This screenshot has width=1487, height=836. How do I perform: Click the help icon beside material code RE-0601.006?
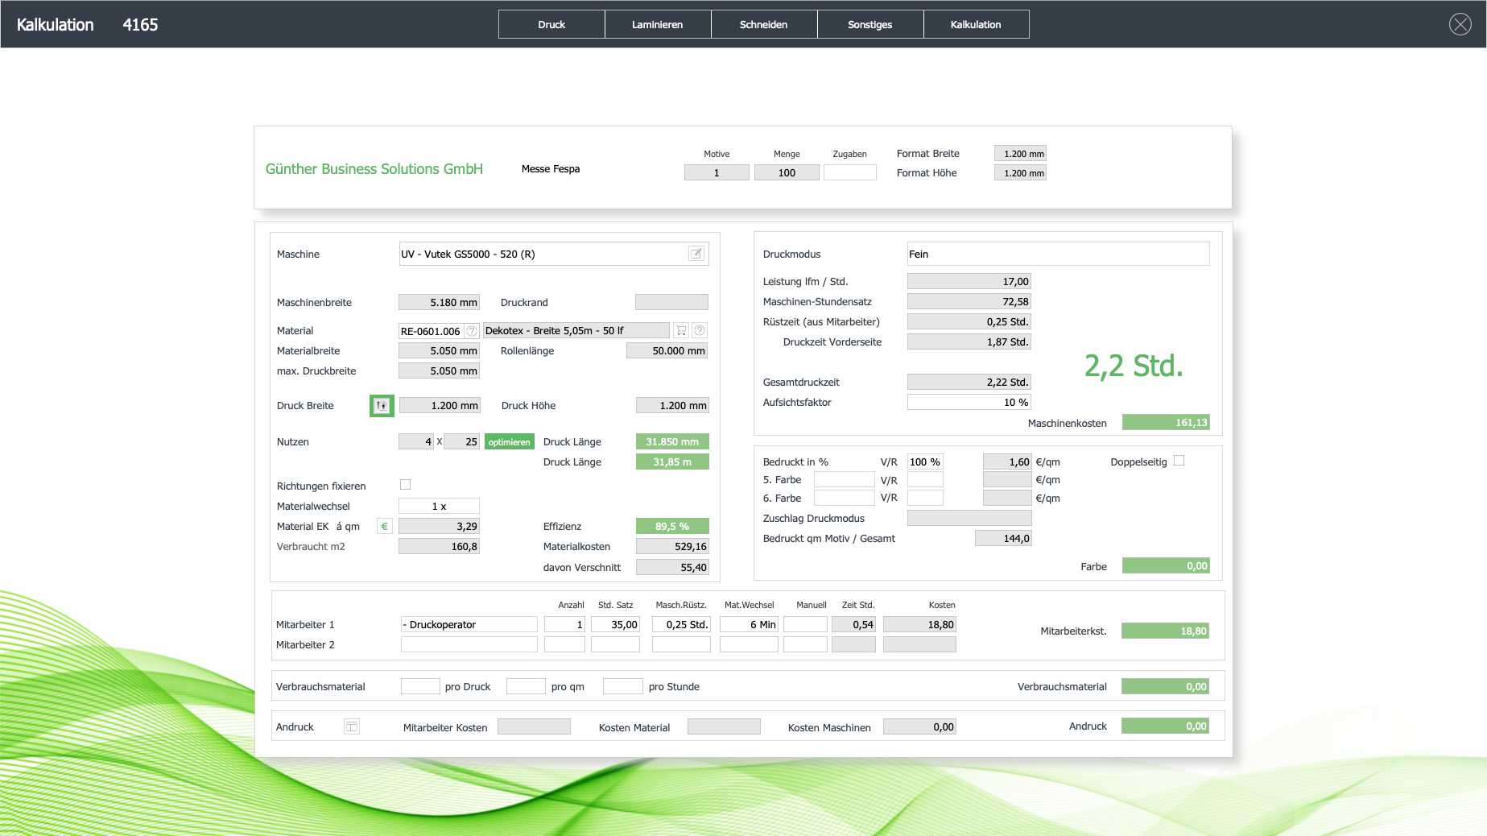[x=472, y=331]
